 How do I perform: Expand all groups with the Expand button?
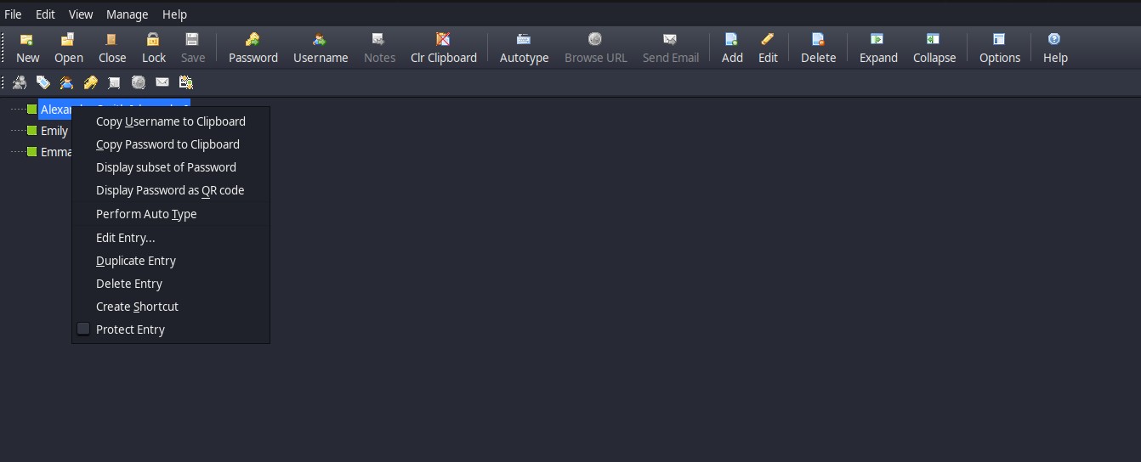[x=877, y=48]
